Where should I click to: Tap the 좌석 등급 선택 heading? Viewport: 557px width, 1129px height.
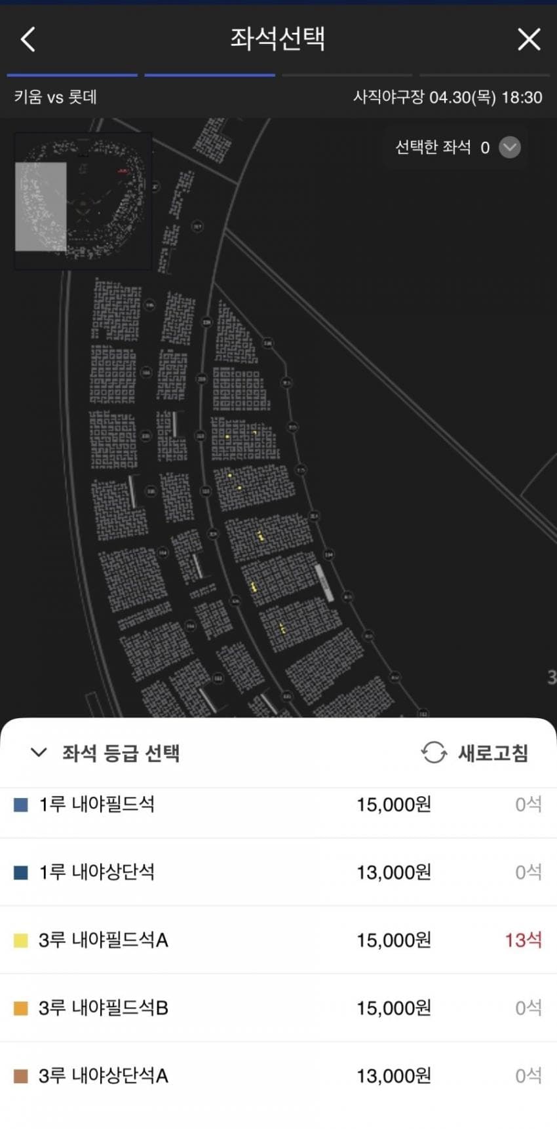[121, 753]
